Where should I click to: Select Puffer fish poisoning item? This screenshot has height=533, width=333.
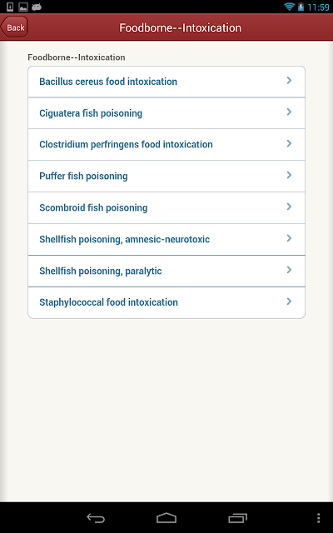[x=166, y=176]
